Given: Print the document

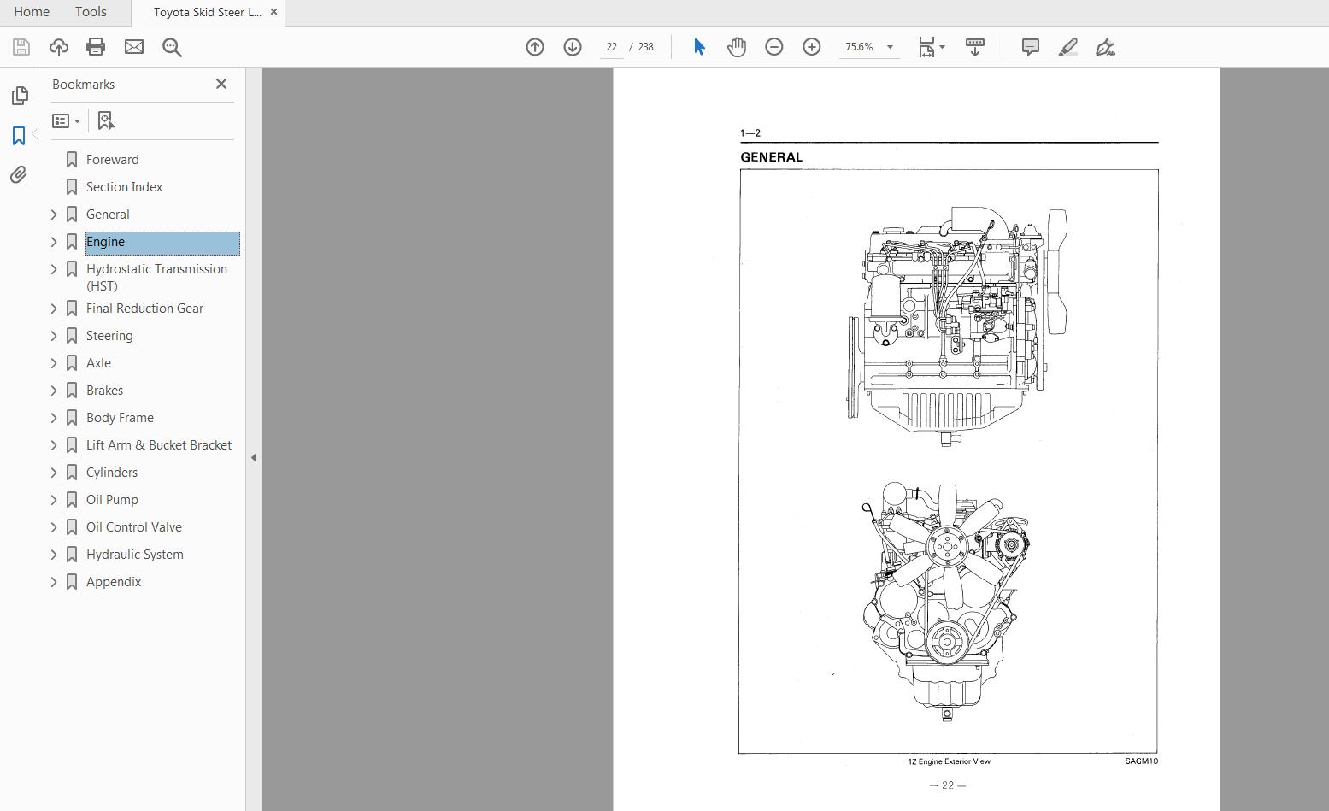Looking at the screenshot, I should point(95,47).
